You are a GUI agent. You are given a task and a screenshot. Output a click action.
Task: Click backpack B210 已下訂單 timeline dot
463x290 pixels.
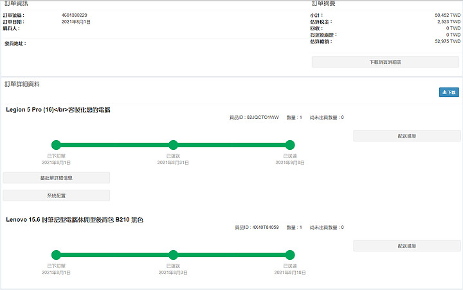[x=56, y=255]
